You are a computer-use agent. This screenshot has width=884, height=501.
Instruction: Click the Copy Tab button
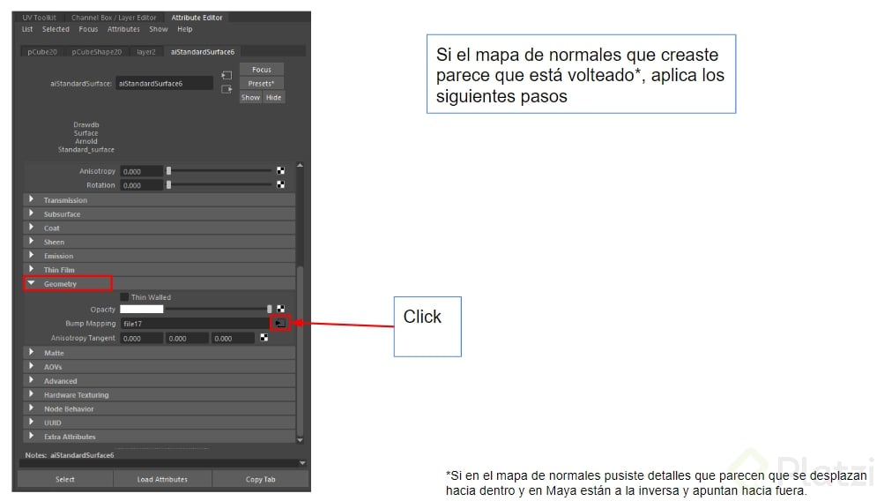pos(261,480)
